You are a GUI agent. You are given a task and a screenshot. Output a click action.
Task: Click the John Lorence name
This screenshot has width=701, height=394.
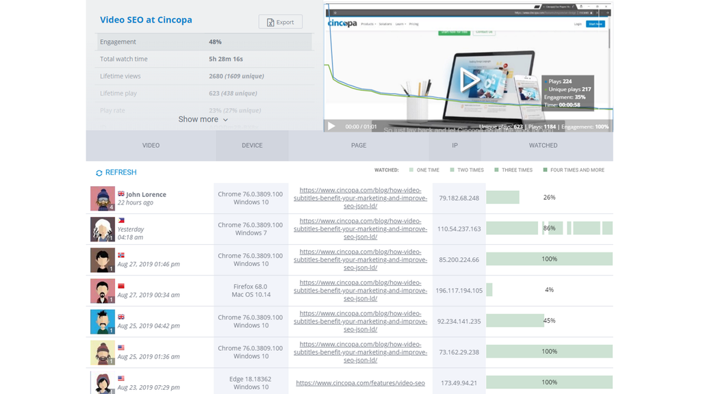coord(146,194)
